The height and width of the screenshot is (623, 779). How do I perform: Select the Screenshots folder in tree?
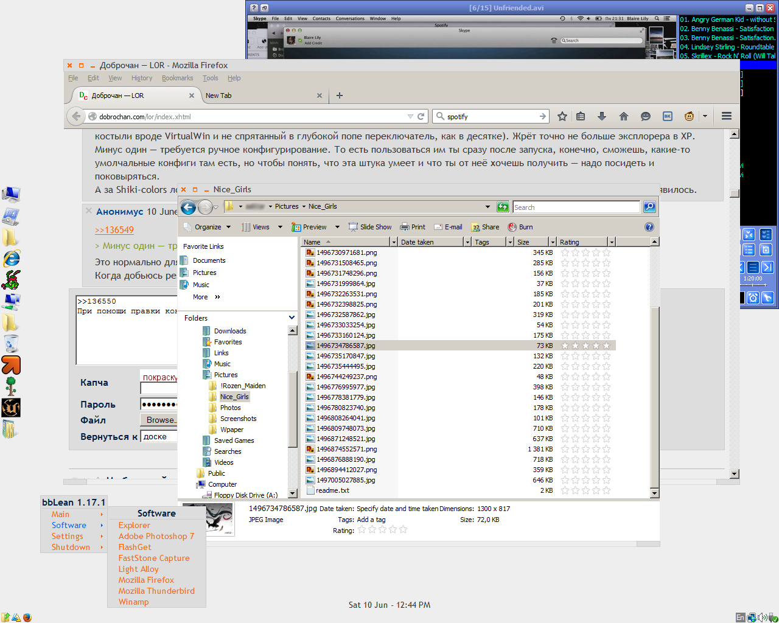[x=238, y=419]
